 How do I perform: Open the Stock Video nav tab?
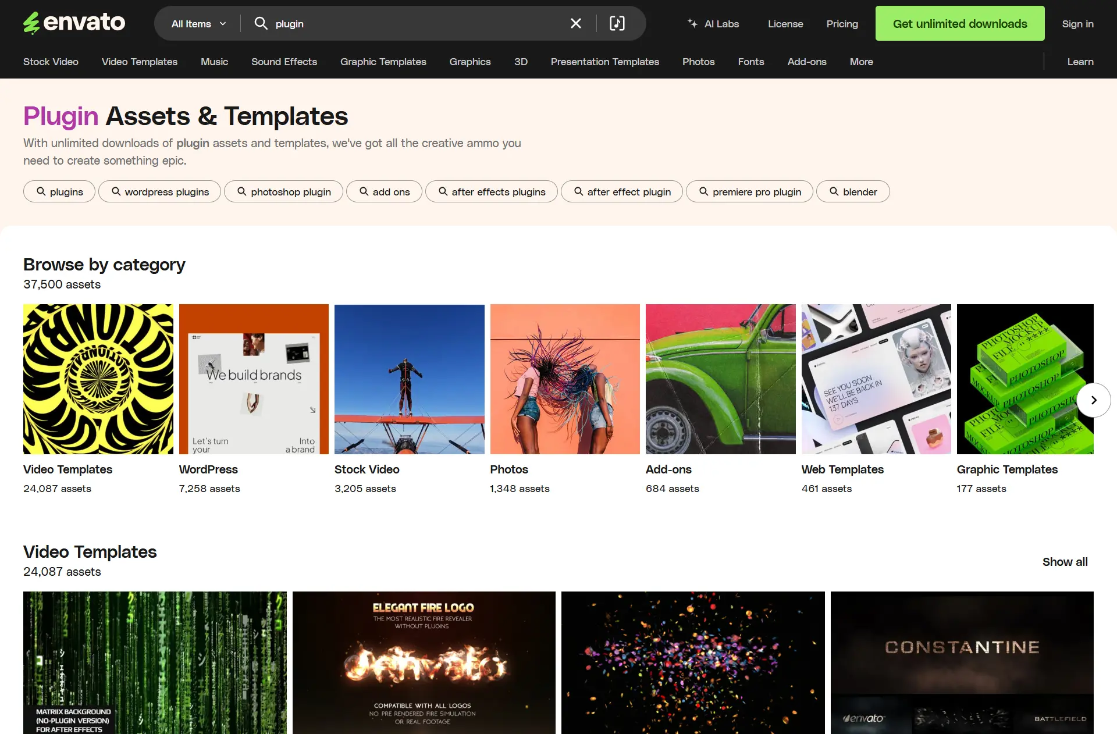(51, 62)
